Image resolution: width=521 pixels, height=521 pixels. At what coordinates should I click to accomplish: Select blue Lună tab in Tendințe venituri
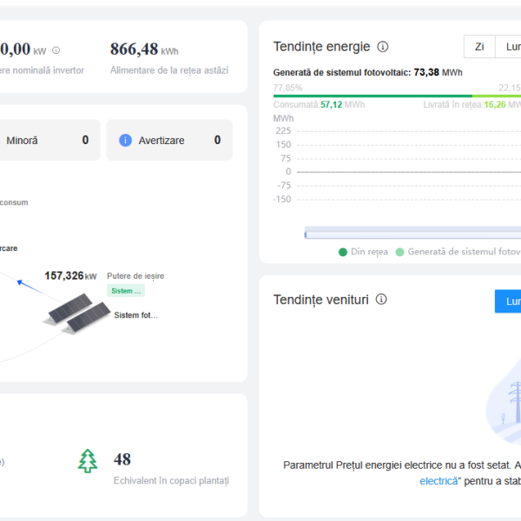509,301
